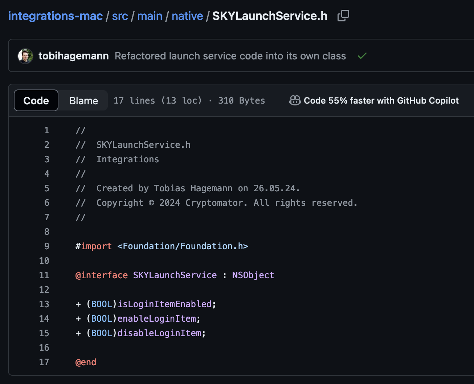Open tobihagemann author link
The image size is (474, 384).
(74, 56)
